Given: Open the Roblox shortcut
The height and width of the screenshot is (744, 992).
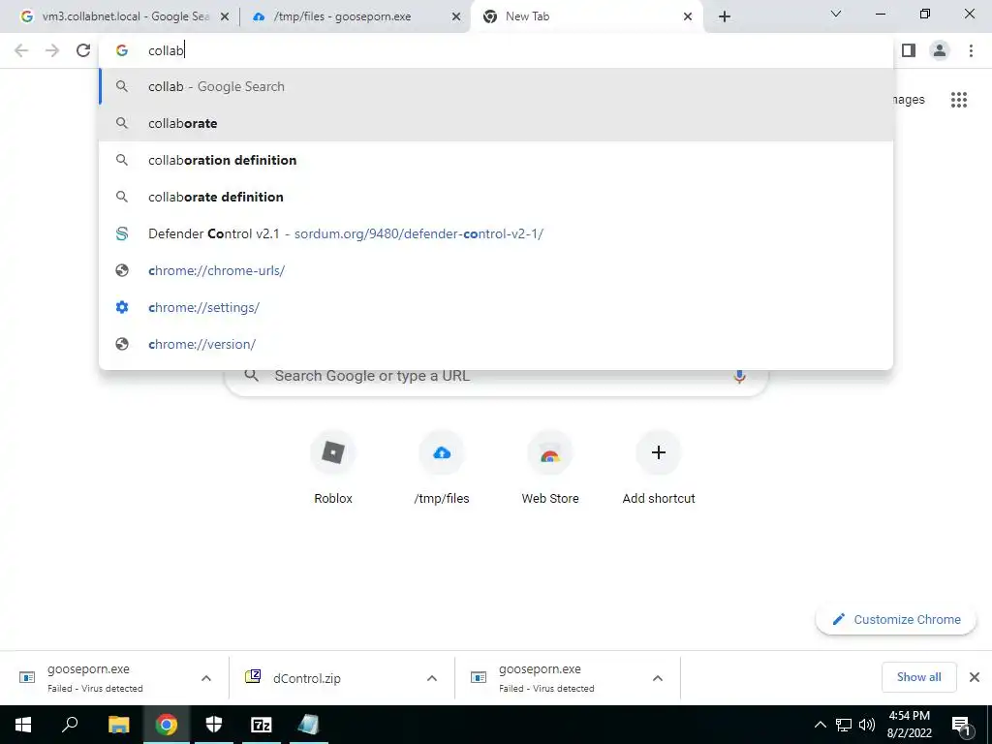Looking at the screenshot, I should (333, 468).
